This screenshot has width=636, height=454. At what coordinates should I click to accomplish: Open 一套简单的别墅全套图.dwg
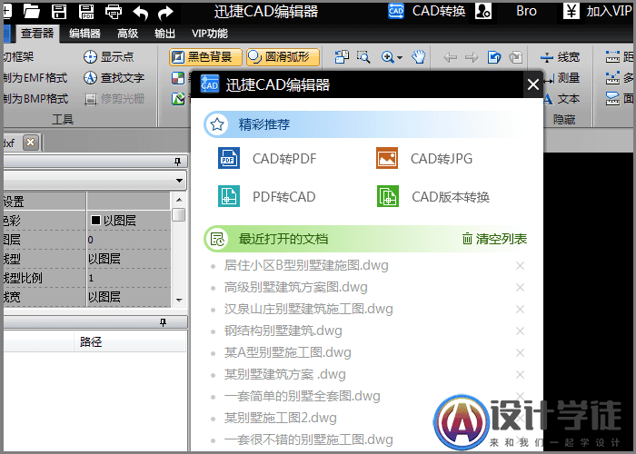pos(303,396)
